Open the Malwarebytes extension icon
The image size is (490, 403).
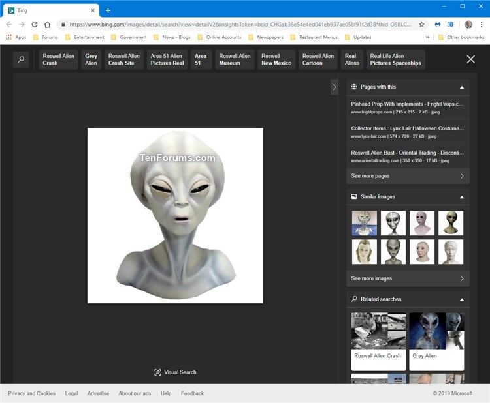click(x=438, y=24)
